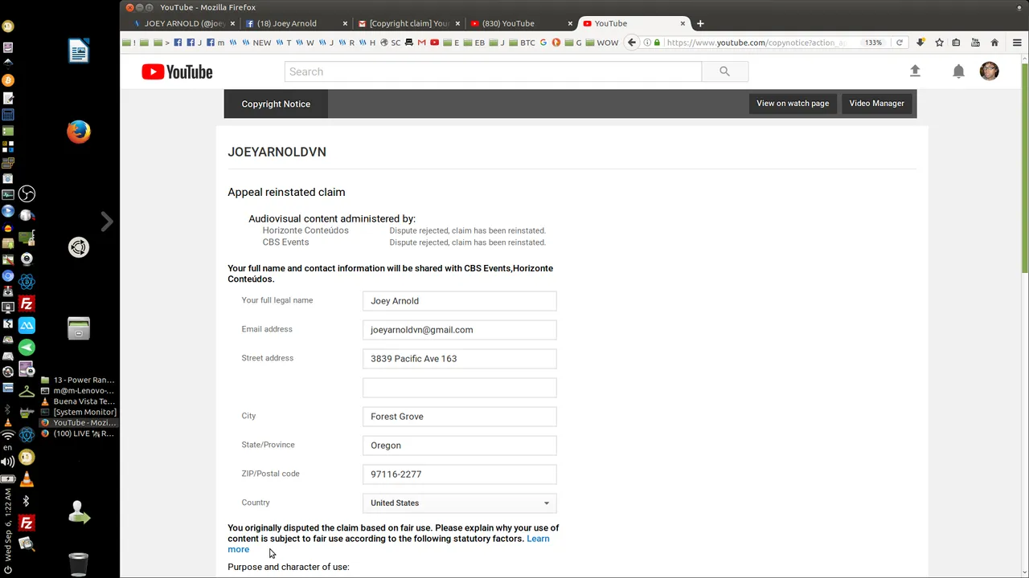Viewport: 1029px width, 578px height.
Task: Launch OBS Studio from the panel
Action: pos(27,193)
